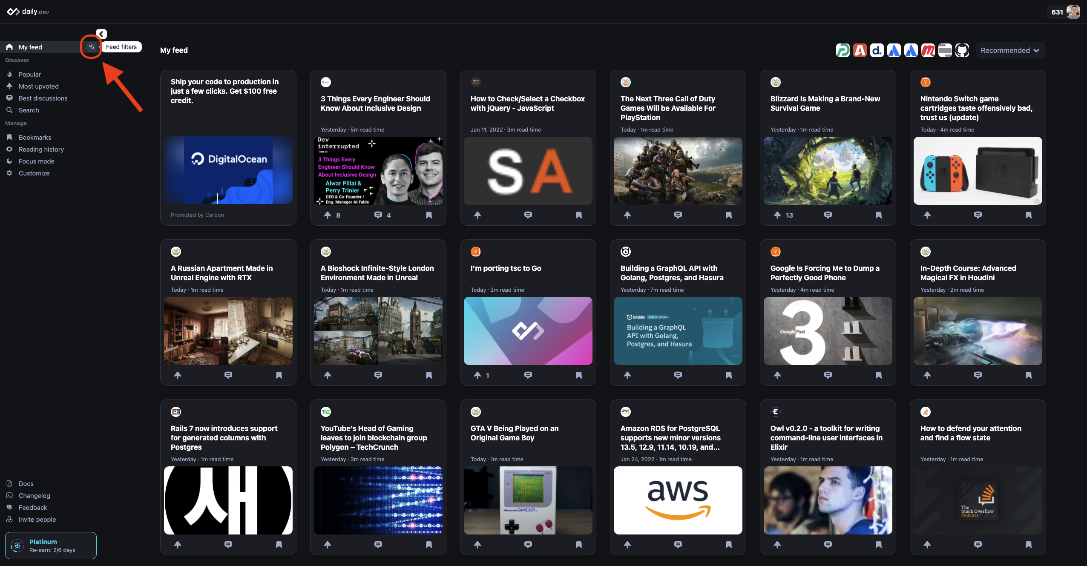Upvote the Nintendo Switch cartridges post

click(927, 215)
